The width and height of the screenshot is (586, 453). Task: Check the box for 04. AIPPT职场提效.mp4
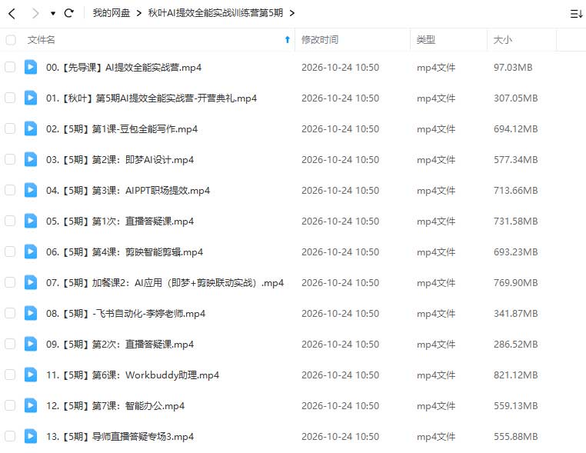tap(10, 190)
